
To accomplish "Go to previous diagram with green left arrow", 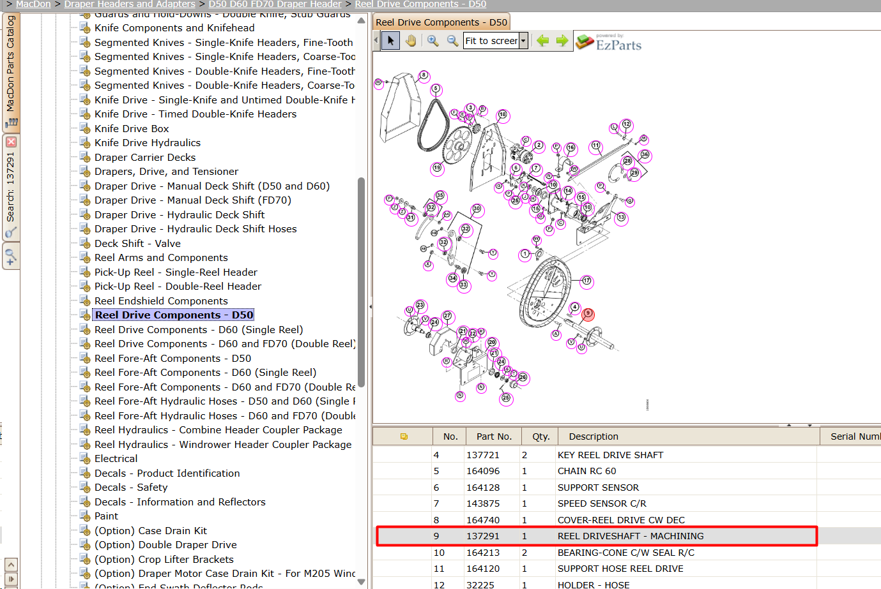I will coord(542,41).
